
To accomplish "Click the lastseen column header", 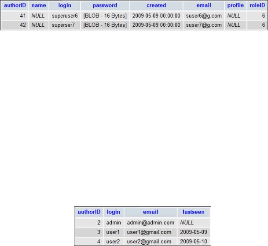I will pyautogui.click(x=194, y=212).
